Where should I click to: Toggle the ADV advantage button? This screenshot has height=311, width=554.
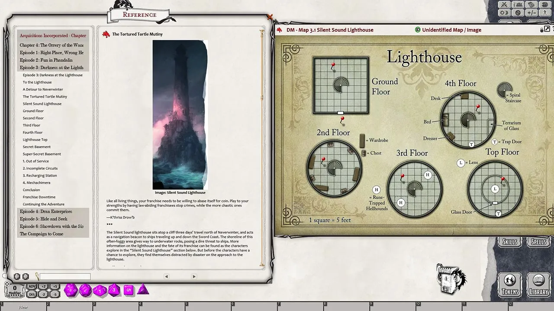coord(32,287)
